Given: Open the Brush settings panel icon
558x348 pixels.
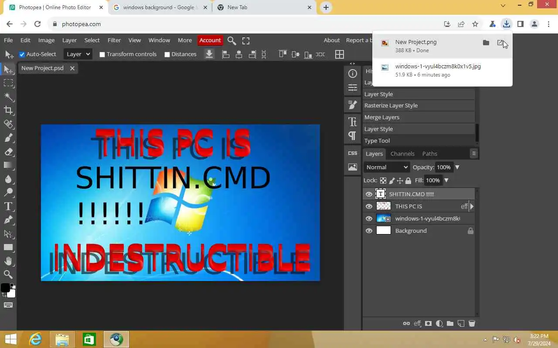Looking at the screenshot, I should pyautogui.click(x=353, y=105).
